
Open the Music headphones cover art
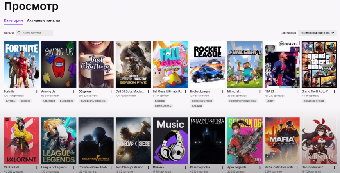[170, 141]
